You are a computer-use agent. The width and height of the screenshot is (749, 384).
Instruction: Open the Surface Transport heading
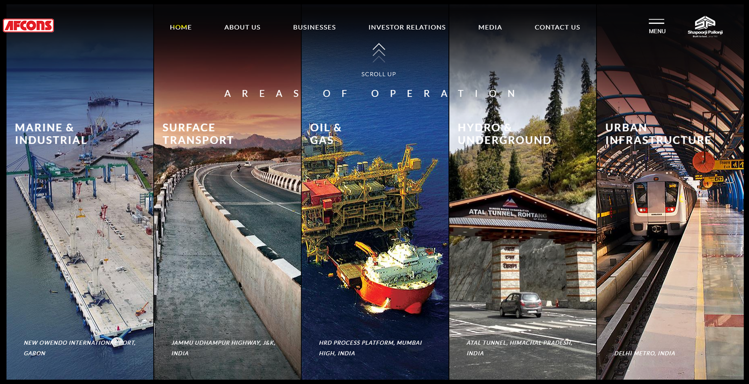click(198, 134)
